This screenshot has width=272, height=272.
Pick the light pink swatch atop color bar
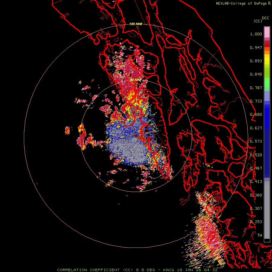[267, 32]
